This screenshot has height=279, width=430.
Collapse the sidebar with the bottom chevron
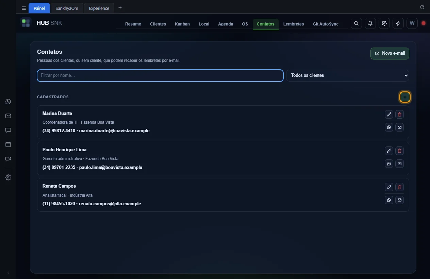pyautogui.click(x=8, y=273)
